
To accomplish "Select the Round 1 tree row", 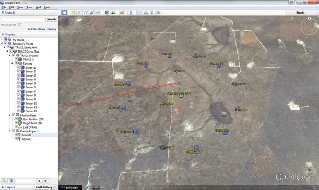I will point(27,135).
